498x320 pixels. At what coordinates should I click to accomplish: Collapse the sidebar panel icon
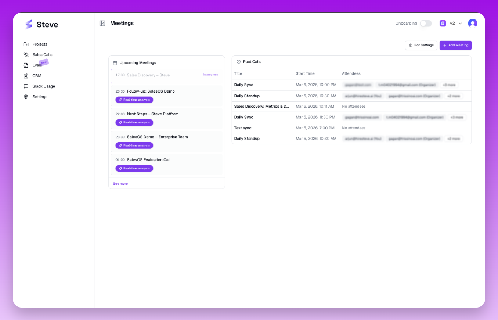tap(102, 24)
